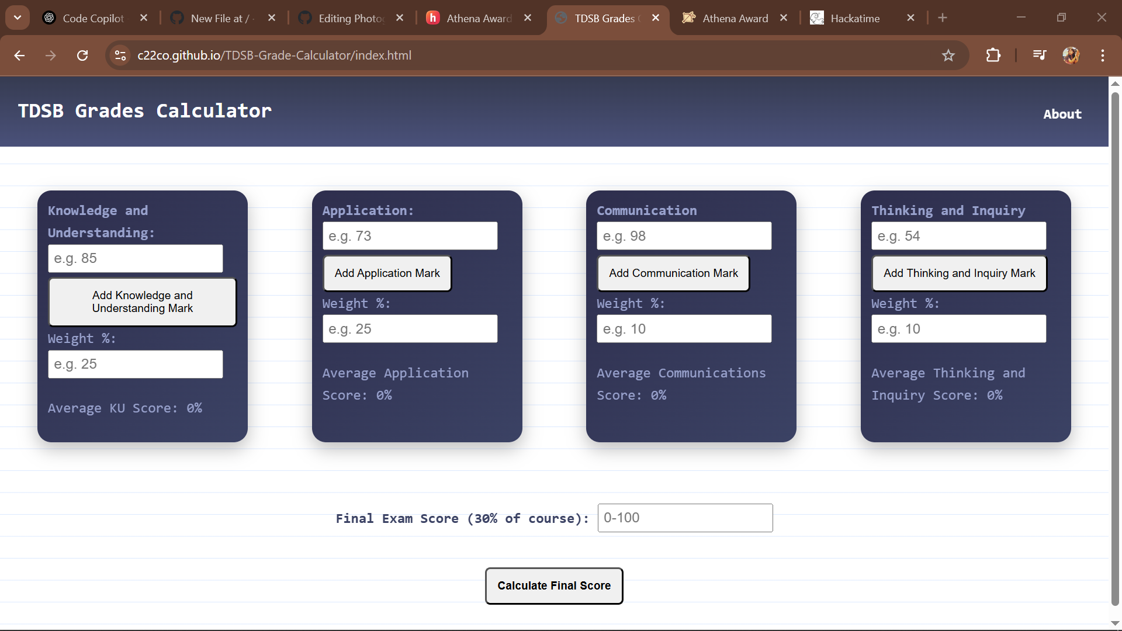Switch to the Code Copilot tab
Image resolution: width=1122 pixels, height=631 pixels.
pyautogui.click(x=93, y=18)
